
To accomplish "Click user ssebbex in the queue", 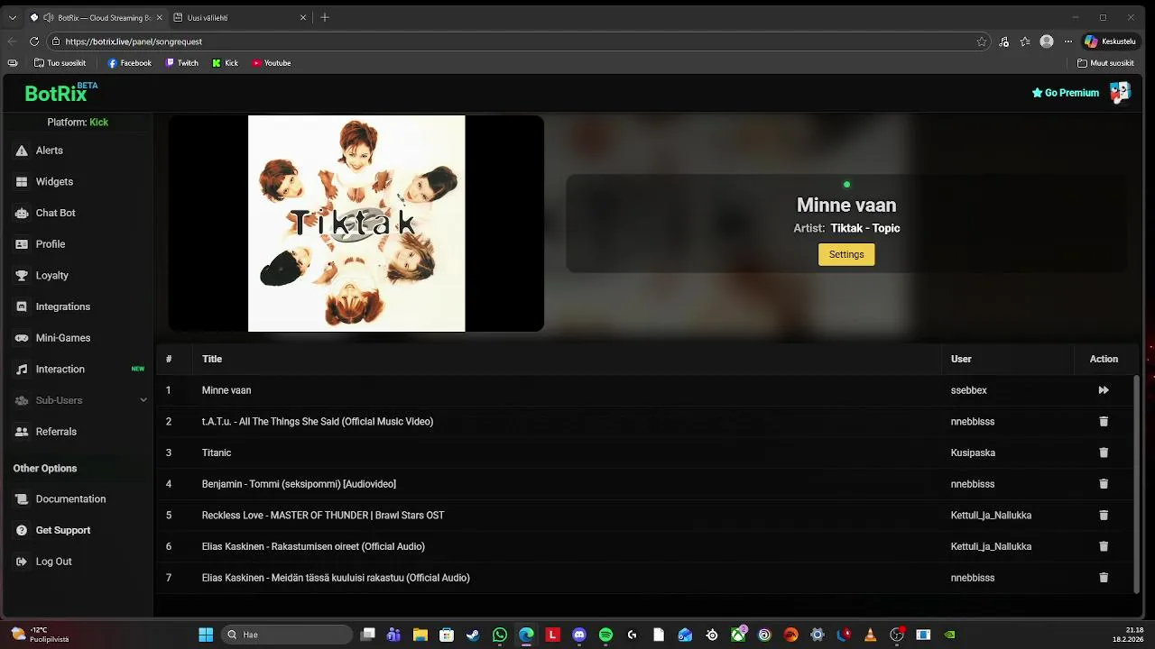I will [x=968, y=390].
